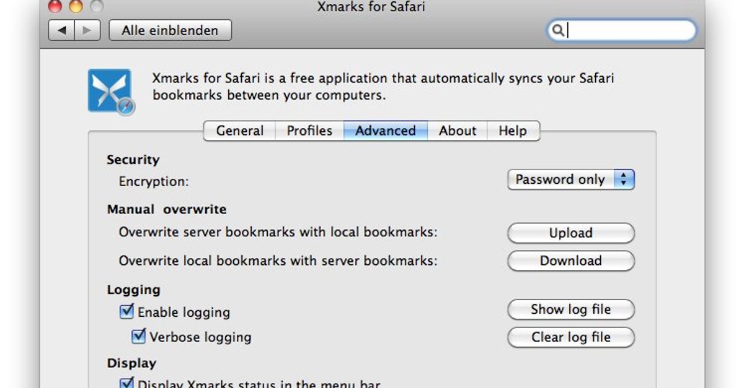The image size is (744, 388).
Task: Focus the preferences search field
Action: [621, 30]
